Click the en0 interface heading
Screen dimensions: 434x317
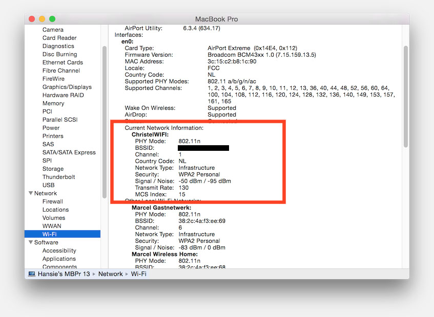coord(127,41)
